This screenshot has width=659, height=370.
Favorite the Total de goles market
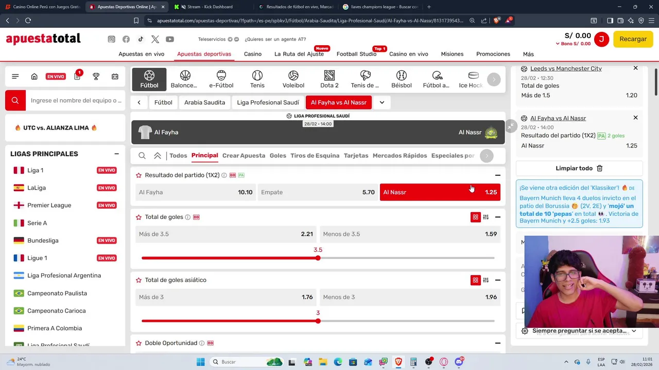138,217
